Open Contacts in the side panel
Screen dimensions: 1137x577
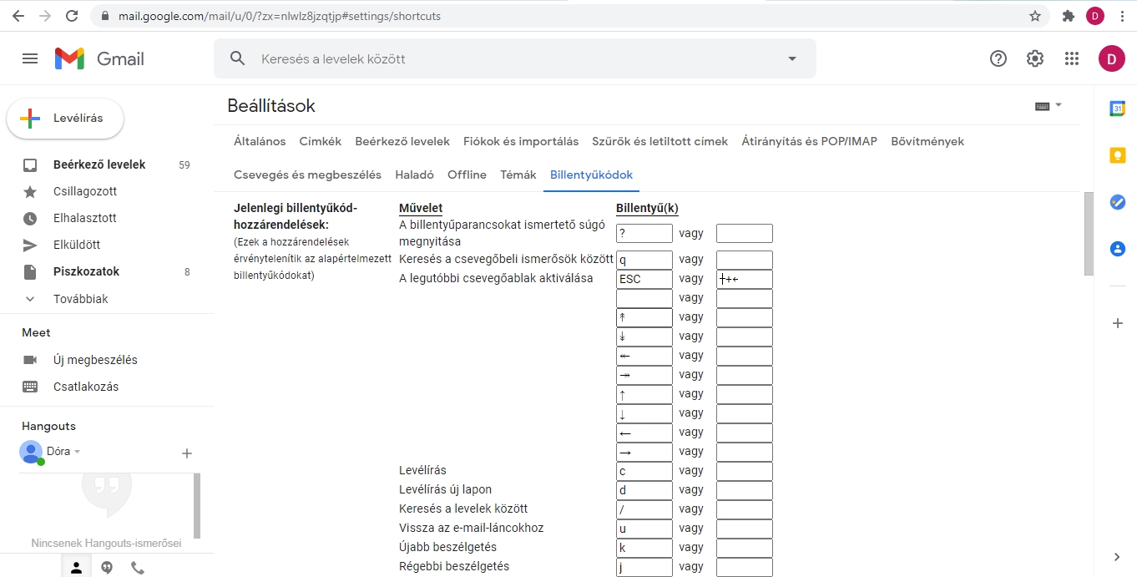[1117, 249]
